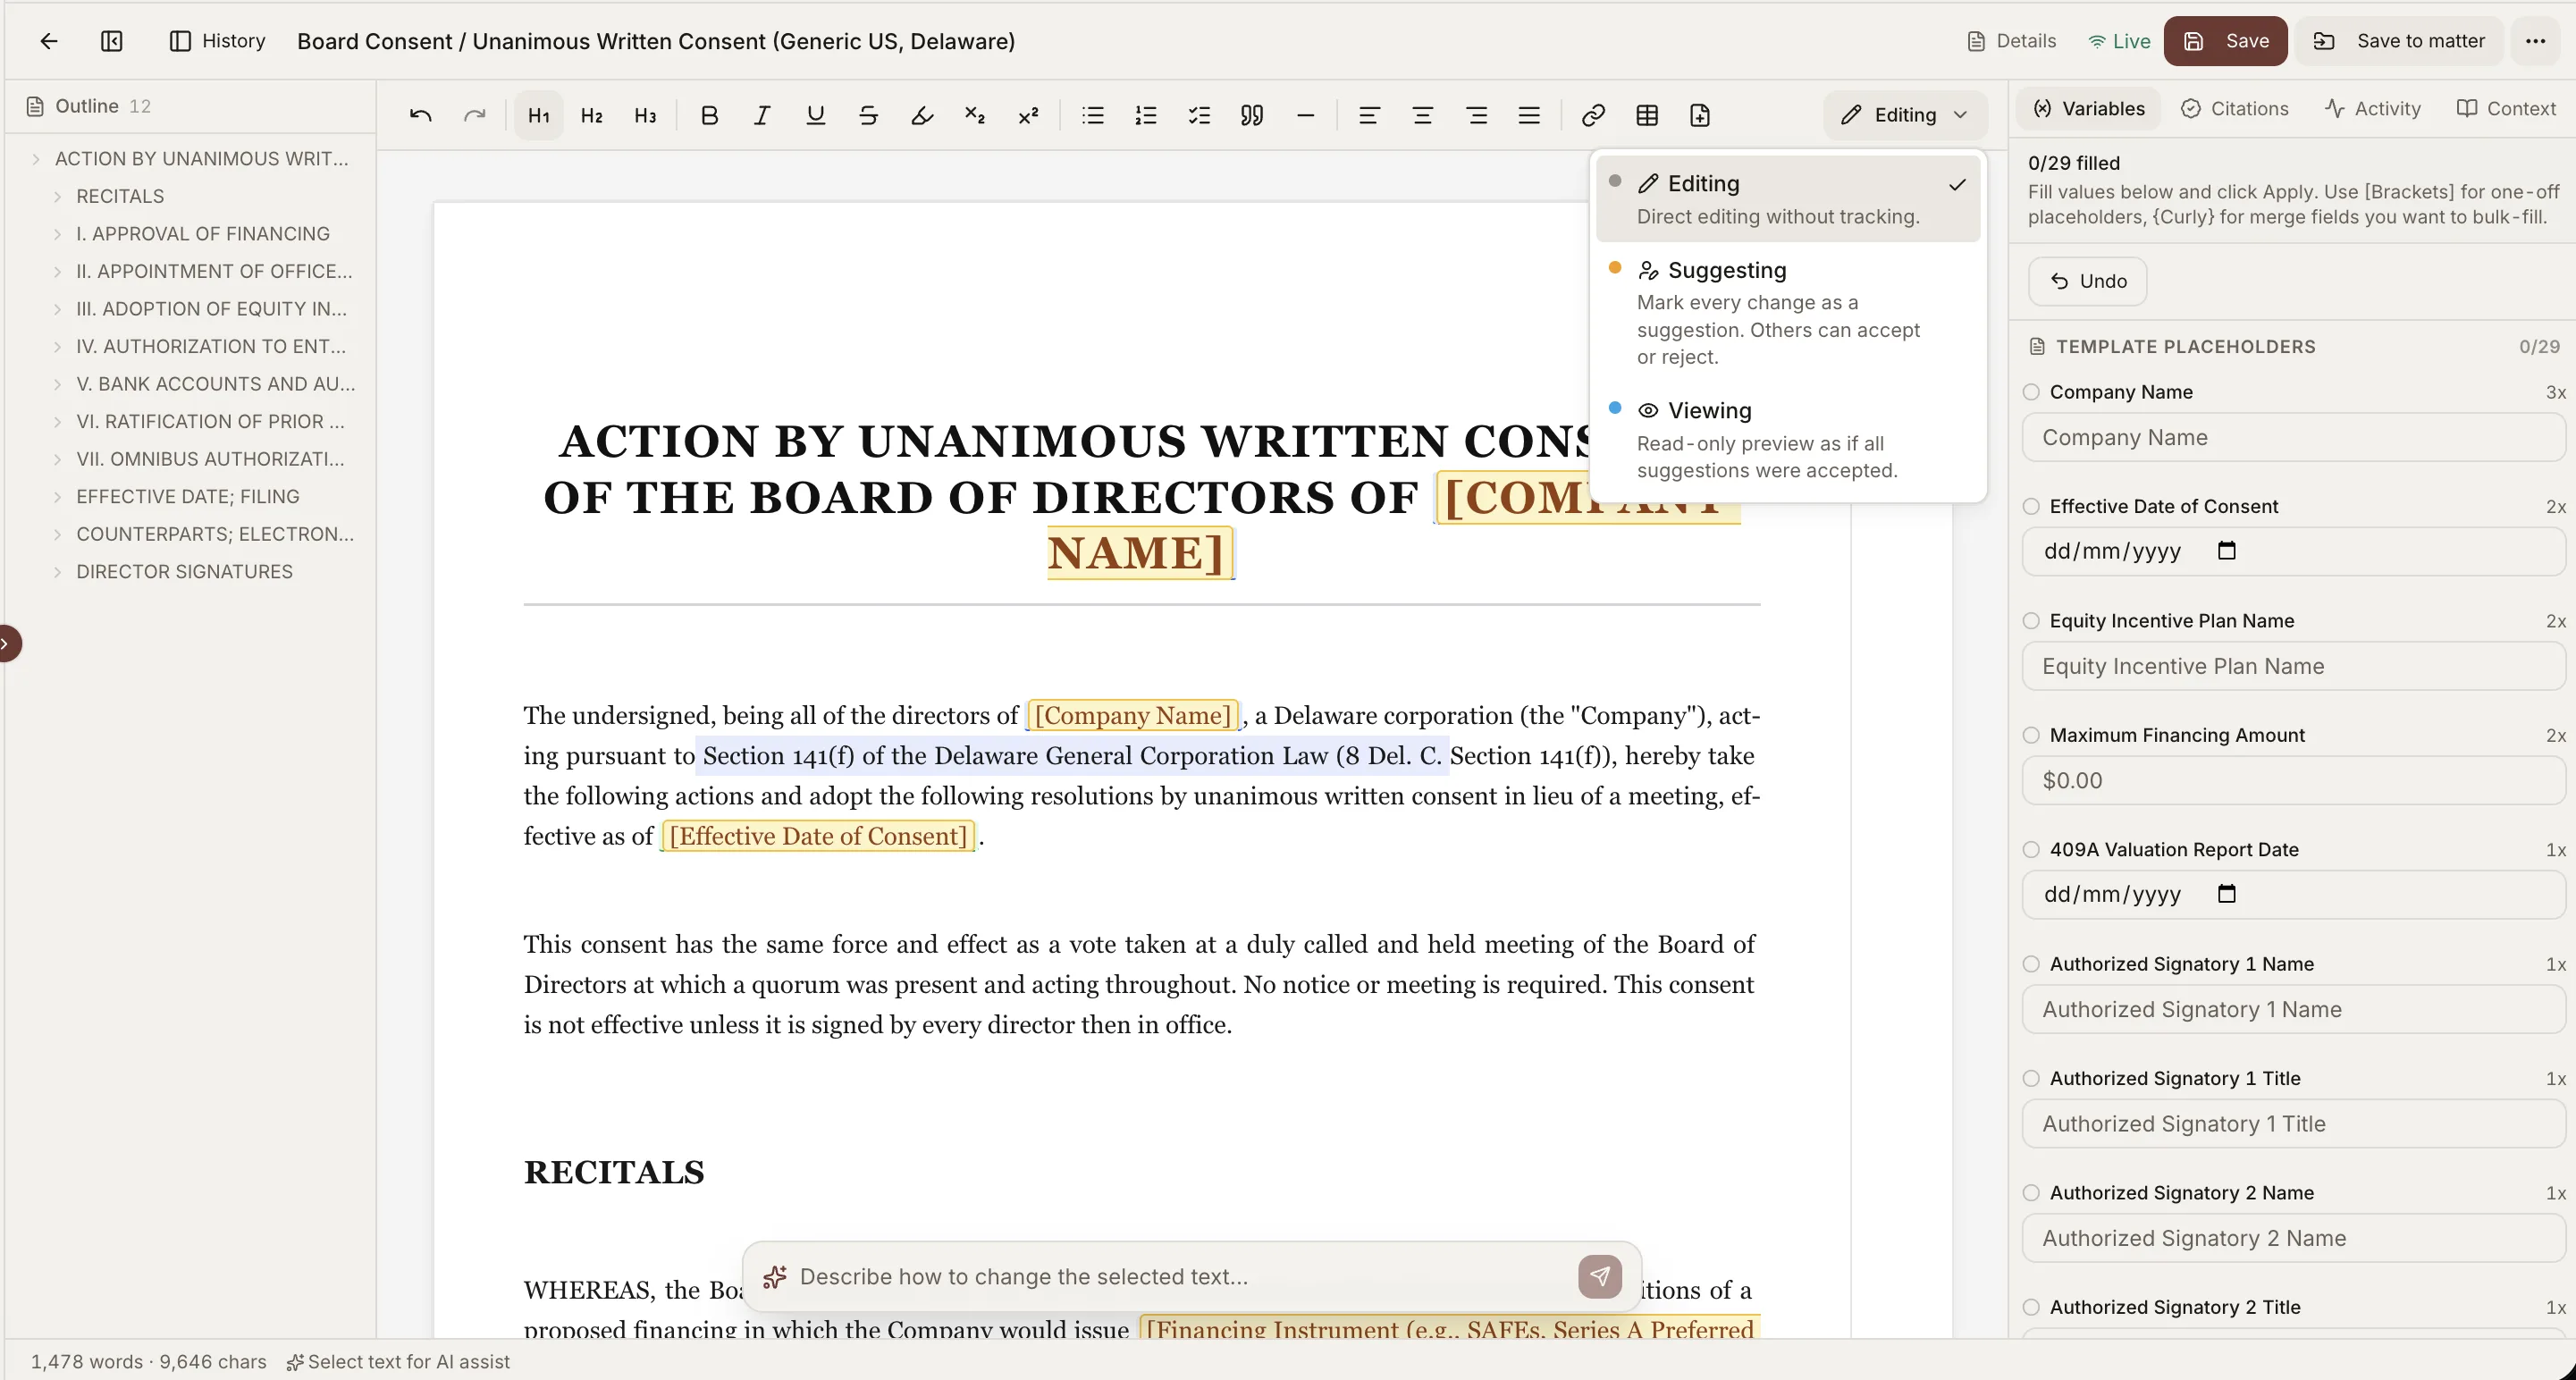Send the AI prompt with arrow button
This screenshot has height=1380, width=2576.
1600,1276
